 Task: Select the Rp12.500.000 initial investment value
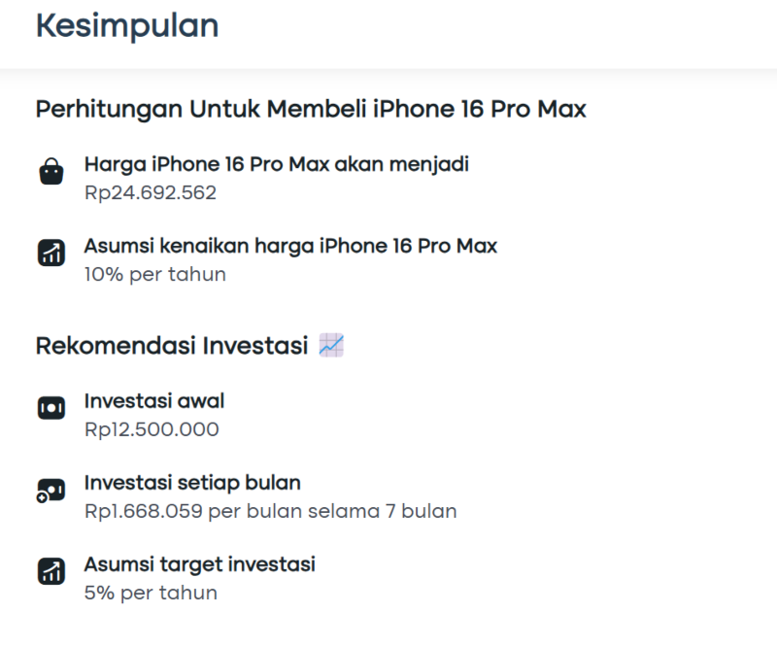[x=152, y=429]
